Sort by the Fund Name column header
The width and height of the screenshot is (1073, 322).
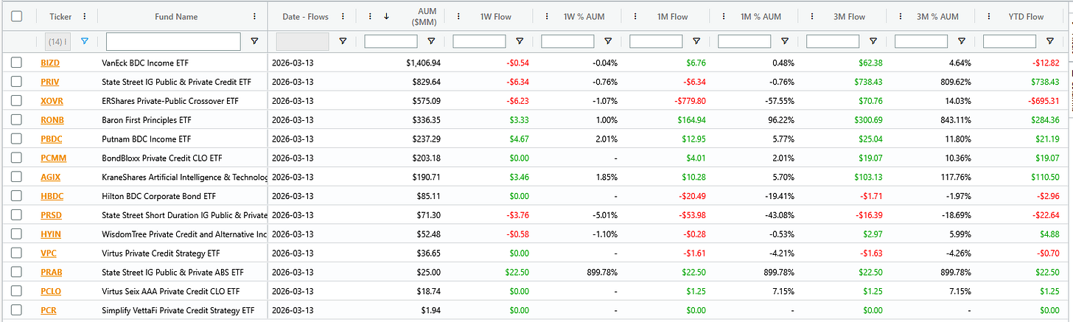point(176,16)
